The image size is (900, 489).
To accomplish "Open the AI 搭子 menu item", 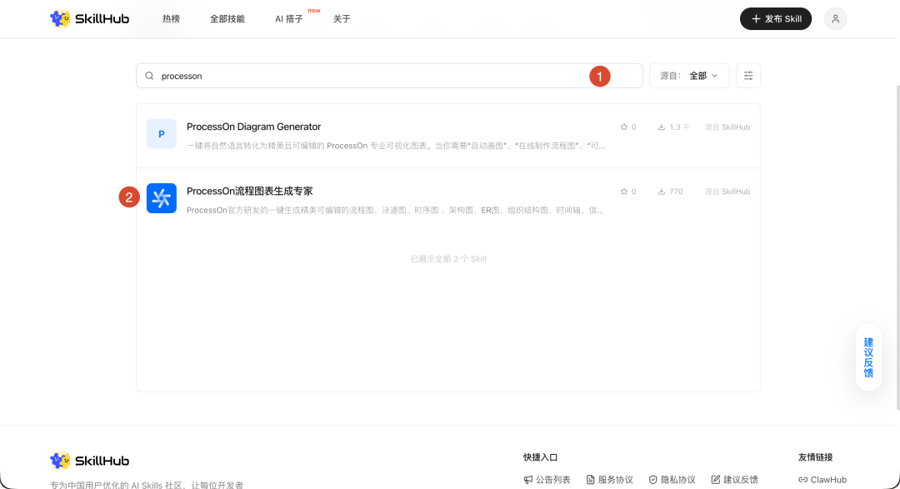I will pos(288,19).
